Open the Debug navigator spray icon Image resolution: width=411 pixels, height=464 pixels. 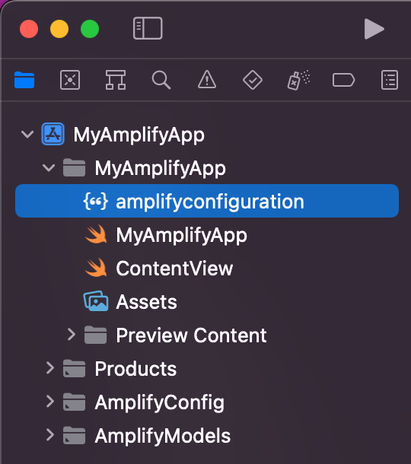298,80
